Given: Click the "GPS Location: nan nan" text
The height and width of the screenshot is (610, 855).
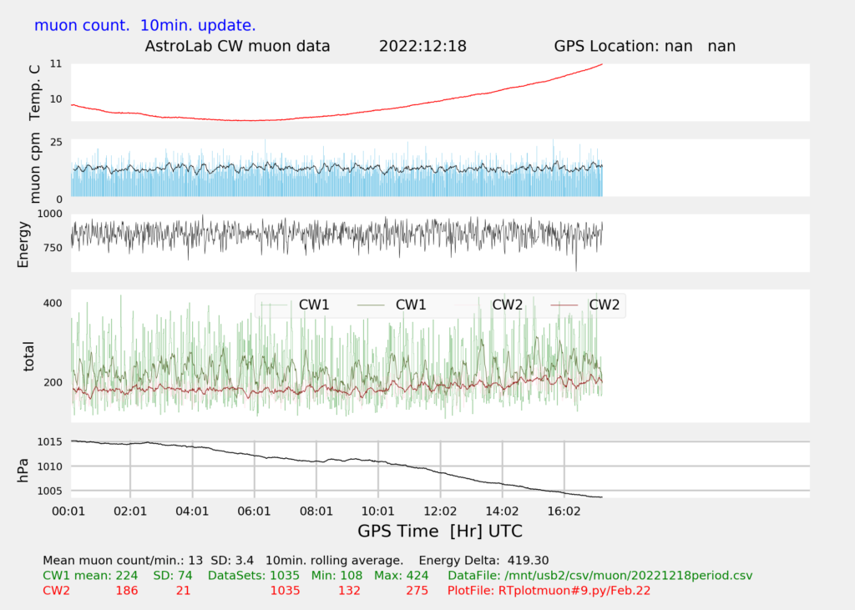Looking at the screenshot, I should click(645, 46).
